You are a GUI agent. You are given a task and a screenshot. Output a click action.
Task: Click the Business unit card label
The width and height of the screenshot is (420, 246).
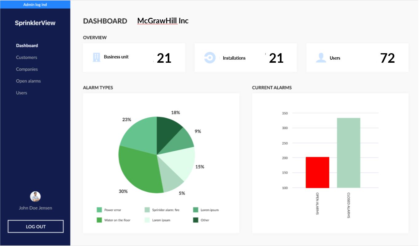(x=116, y=57)
